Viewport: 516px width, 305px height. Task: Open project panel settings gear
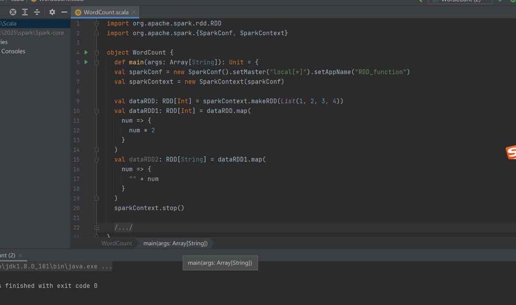52,12
